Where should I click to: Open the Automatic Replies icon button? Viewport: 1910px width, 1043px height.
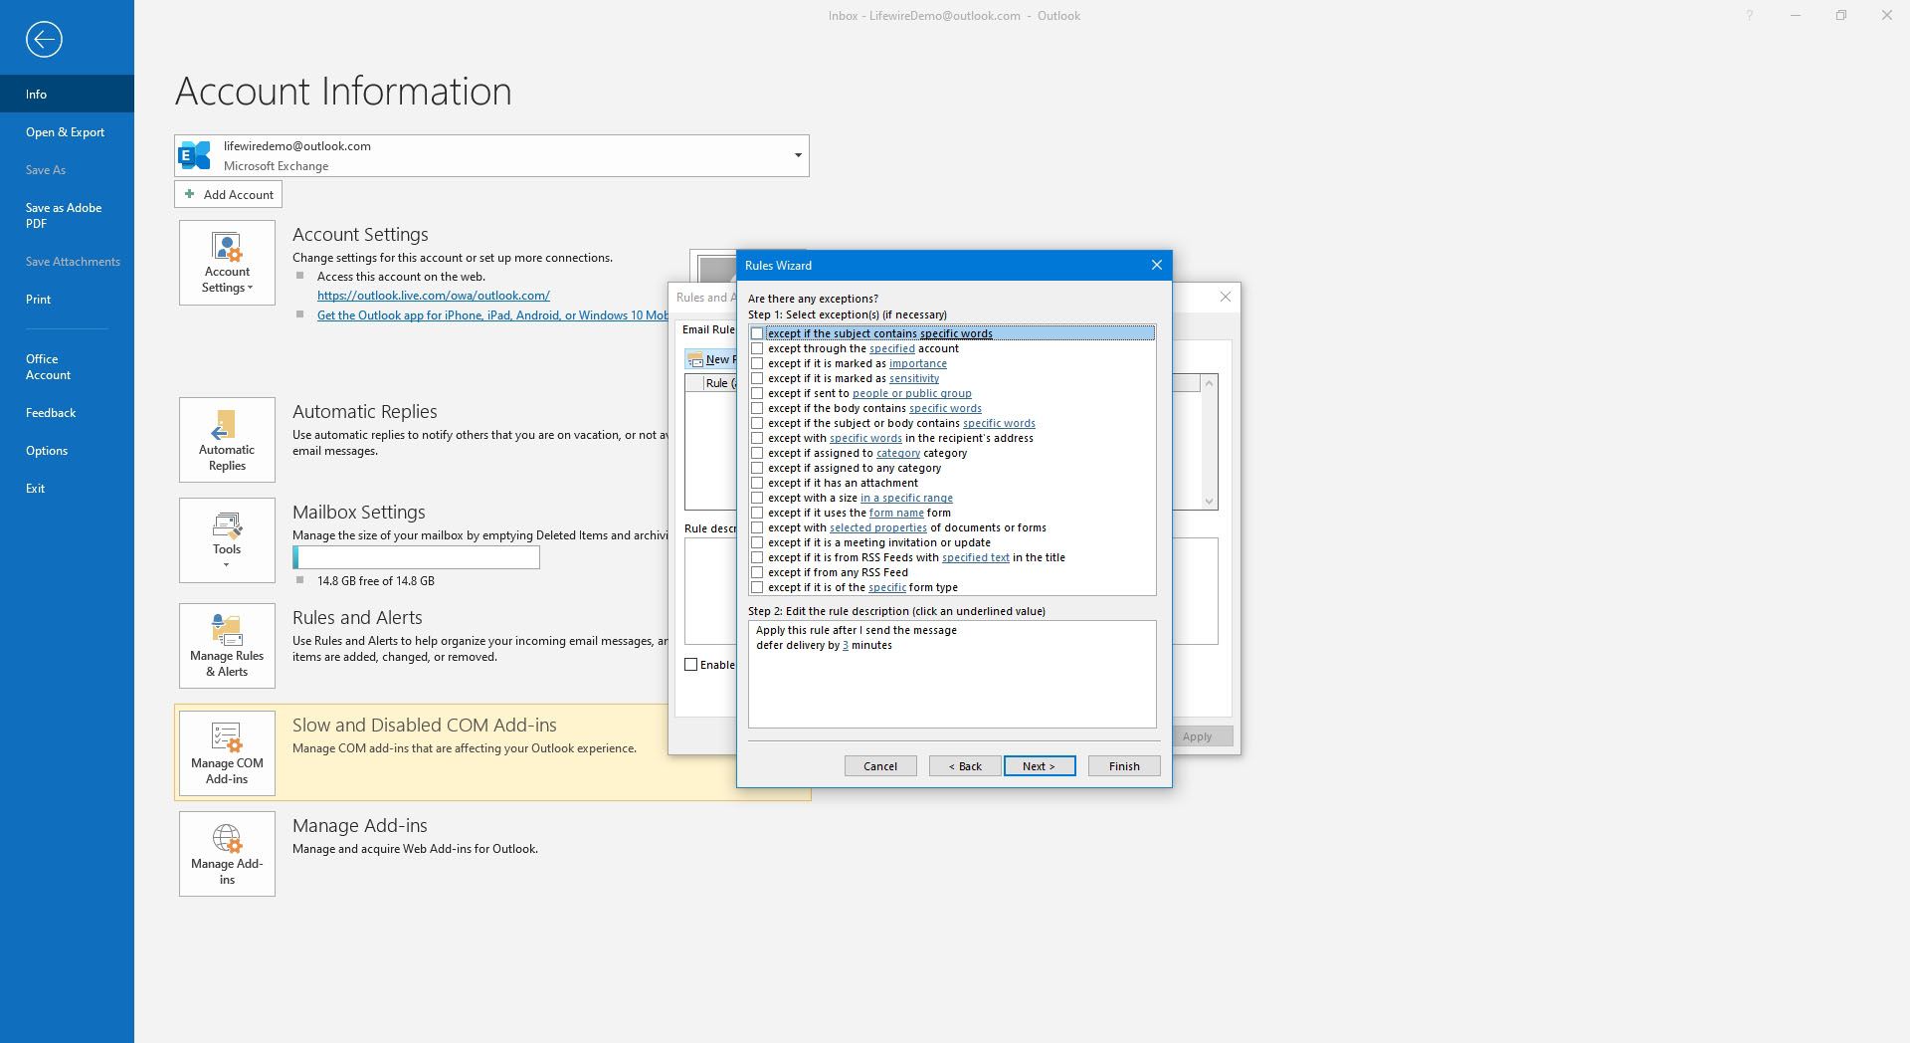[x=227, y=440]
